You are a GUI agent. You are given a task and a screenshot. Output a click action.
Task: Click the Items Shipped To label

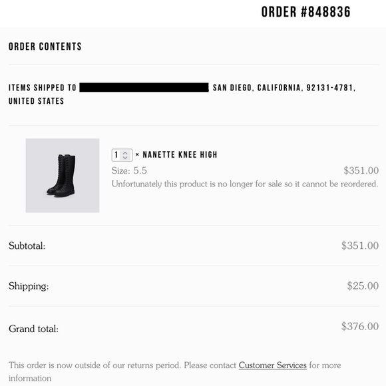point(43,88)
